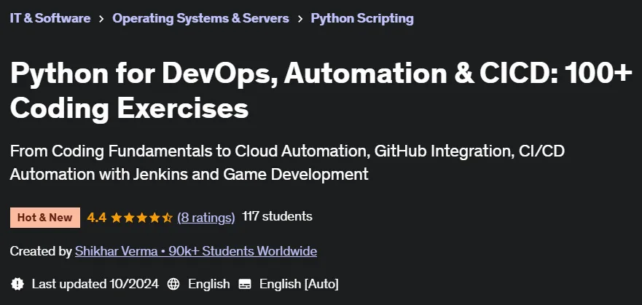Click chevron after Operating Systems & Servers
The width and height of the screenshot is (642, 305).
[x=300, y=19]
